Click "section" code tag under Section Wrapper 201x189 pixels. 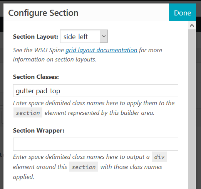pyautogui.click(x=84, y=167)
